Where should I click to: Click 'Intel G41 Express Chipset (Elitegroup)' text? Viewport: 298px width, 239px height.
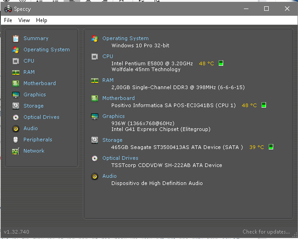161,129
